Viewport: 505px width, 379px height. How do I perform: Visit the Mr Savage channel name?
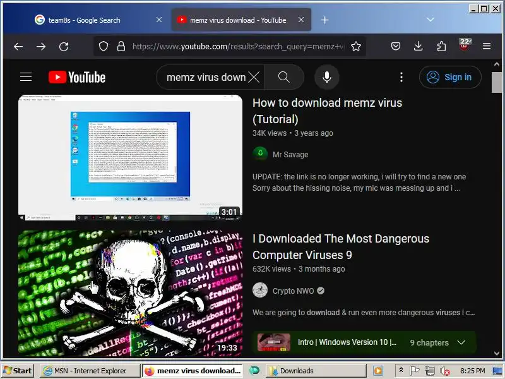[290, 155]
